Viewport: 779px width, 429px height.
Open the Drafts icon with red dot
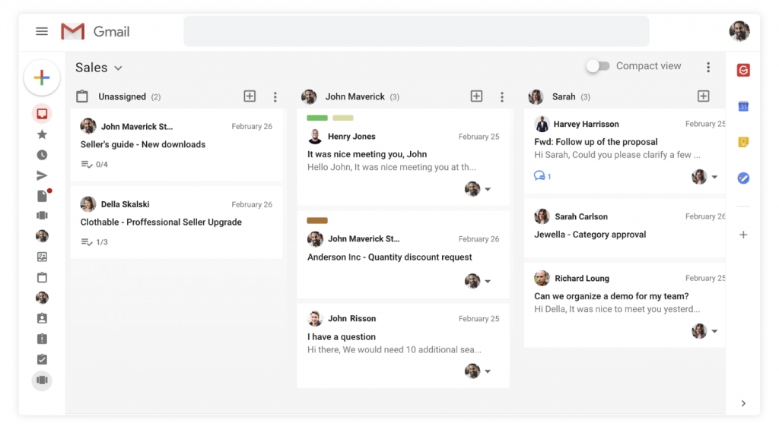[x=43, y=196]
